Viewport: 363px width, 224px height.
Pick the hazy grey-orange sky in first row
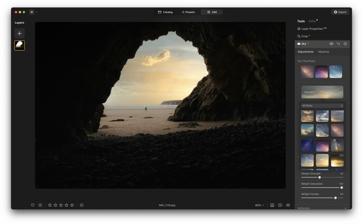(337, 116)
